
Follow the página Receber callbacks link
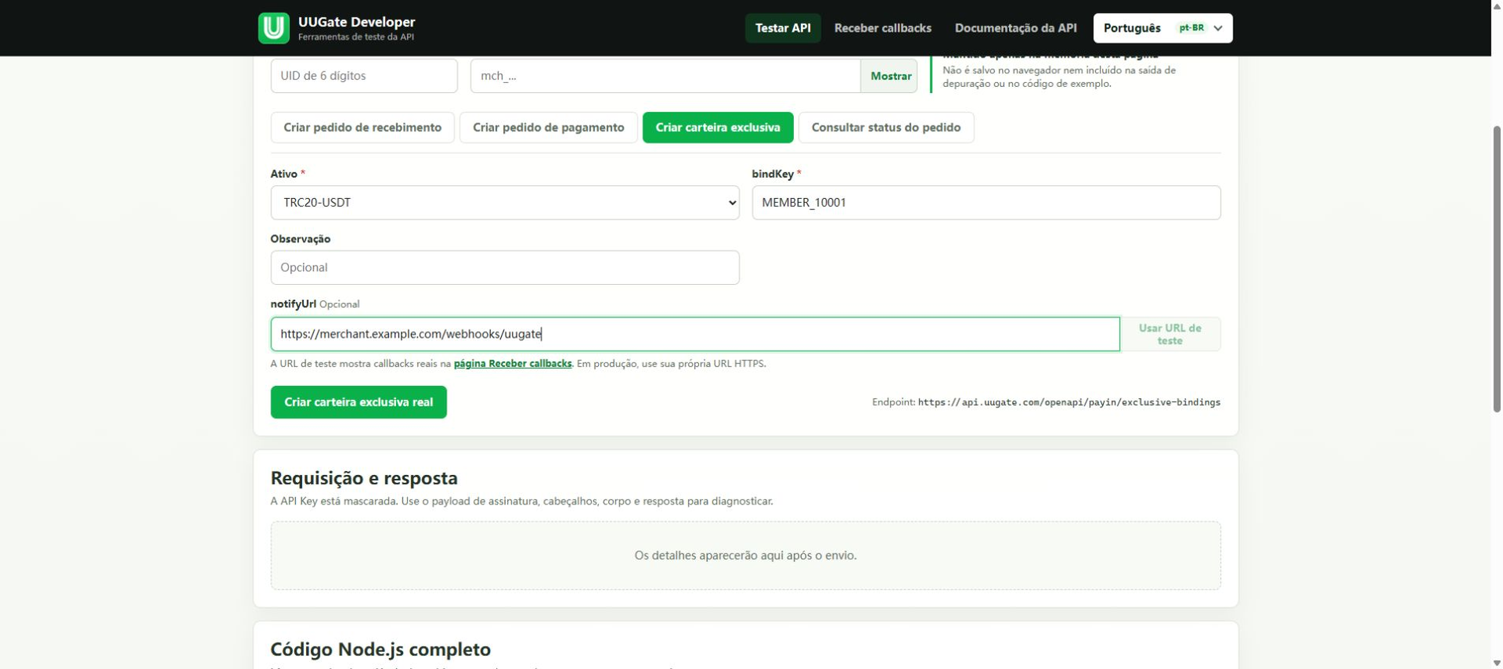click(513, 364)
